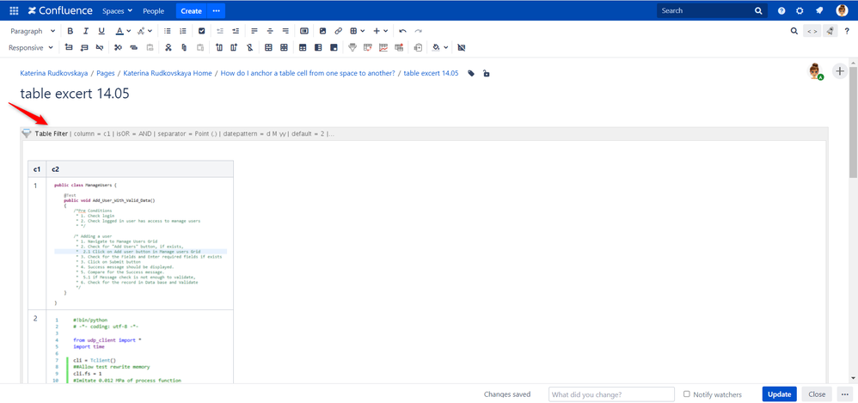Open find and replace search icon
The image size is (858, 403).
point(794,31)
